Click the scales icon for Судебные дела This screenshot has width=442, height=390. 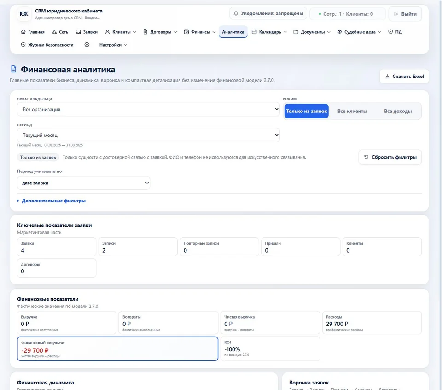339,32
